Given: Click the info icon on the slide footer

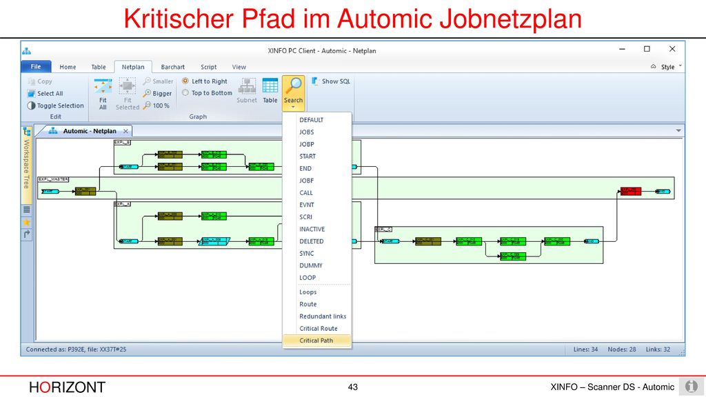Looking at the screenshot, I should [692, 386].
